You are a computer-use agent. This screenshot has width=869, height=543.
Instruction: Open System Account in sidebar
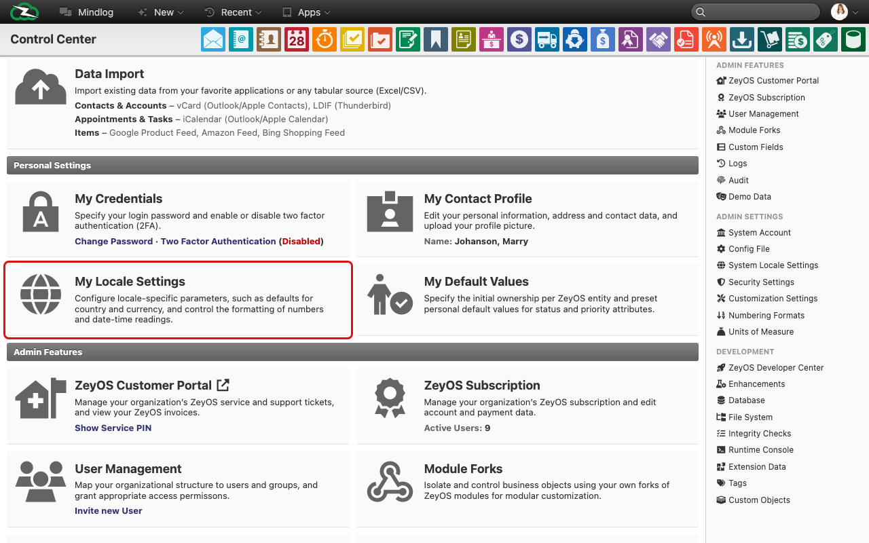(754, 233)
